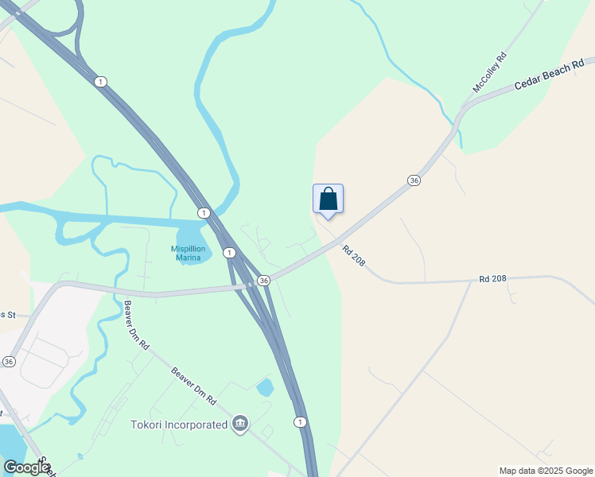Select the Tokori Incorporated museum pin icon
This screenshot has height=477, width=595.
point(239,424)
